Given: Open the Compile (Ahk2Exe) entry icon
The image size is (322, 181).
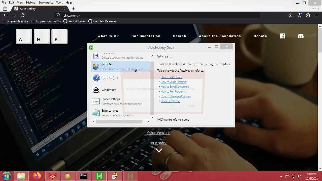Looking at the screenshot, I should pyautogui.click(x=96, y=67).
